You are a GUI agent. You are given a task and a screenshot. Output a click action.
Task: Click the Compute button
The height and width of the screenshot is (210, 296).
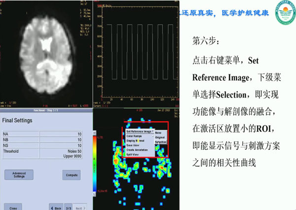tap(71, 175)
